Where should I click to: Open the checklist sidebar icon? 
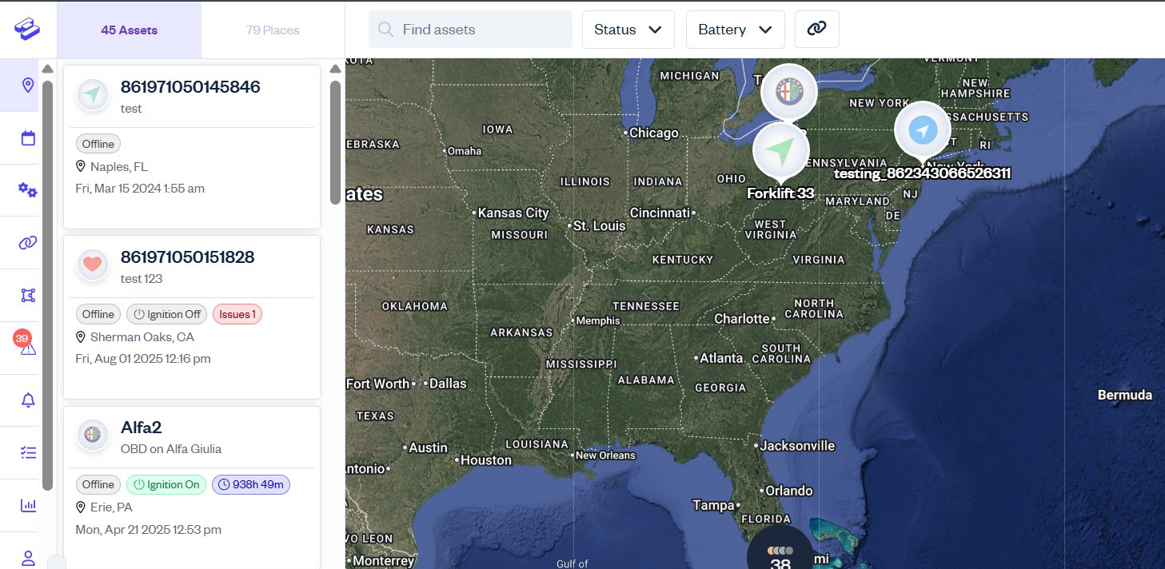(28, 452)
